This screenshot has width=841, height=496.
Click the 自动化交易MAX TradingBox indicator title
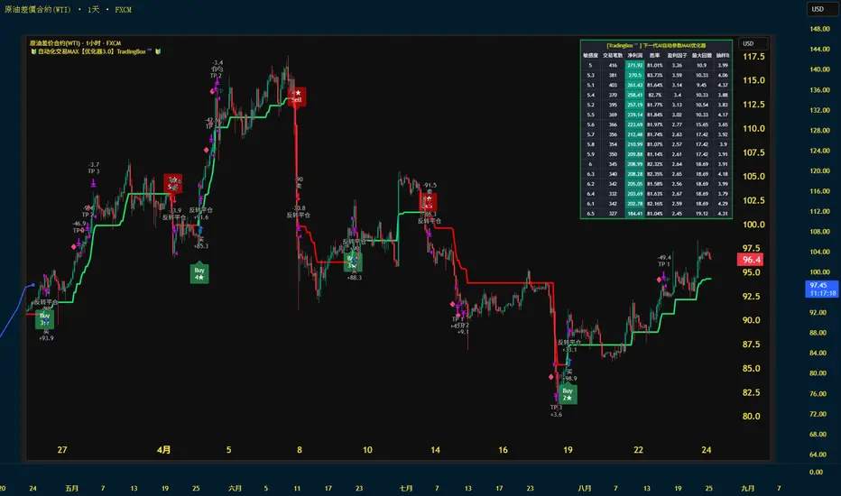pyautogui.click(x=96, y=51)
